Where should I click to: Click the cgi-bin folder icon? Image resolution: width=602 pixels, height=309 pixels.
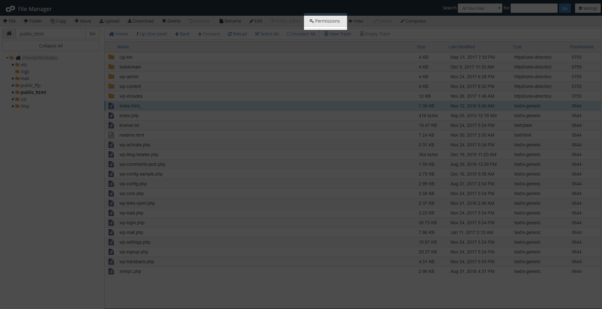[111, 57]
